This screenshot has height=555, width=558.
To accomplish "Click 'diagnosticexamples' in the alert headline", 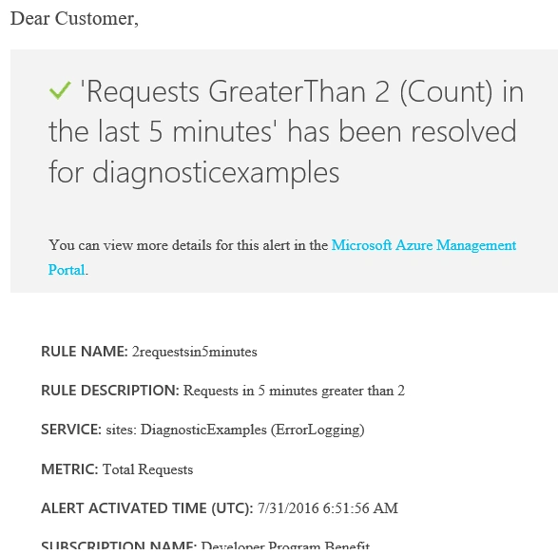I will (216, 173).
